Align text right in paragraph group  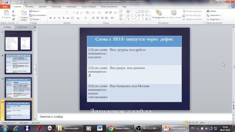pos(102,18)
